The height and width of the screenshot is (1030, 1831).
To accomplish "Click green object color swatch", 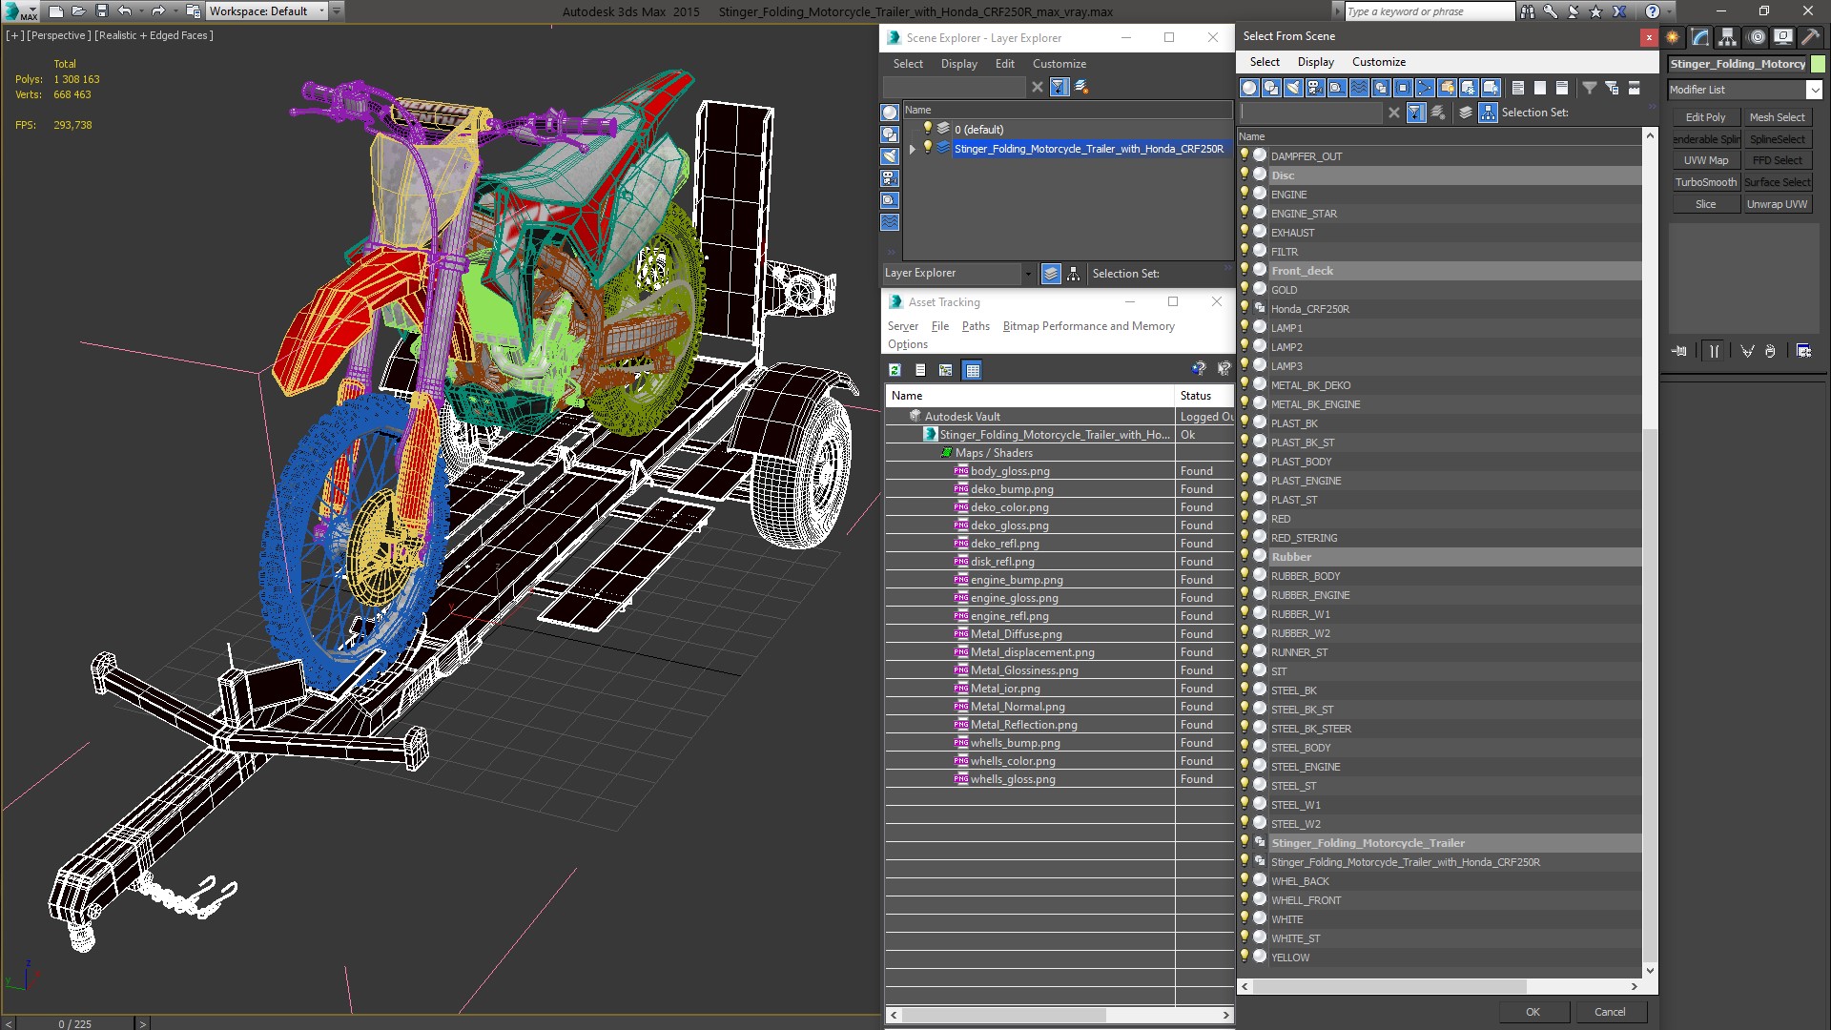I will tap(1818, 64).
